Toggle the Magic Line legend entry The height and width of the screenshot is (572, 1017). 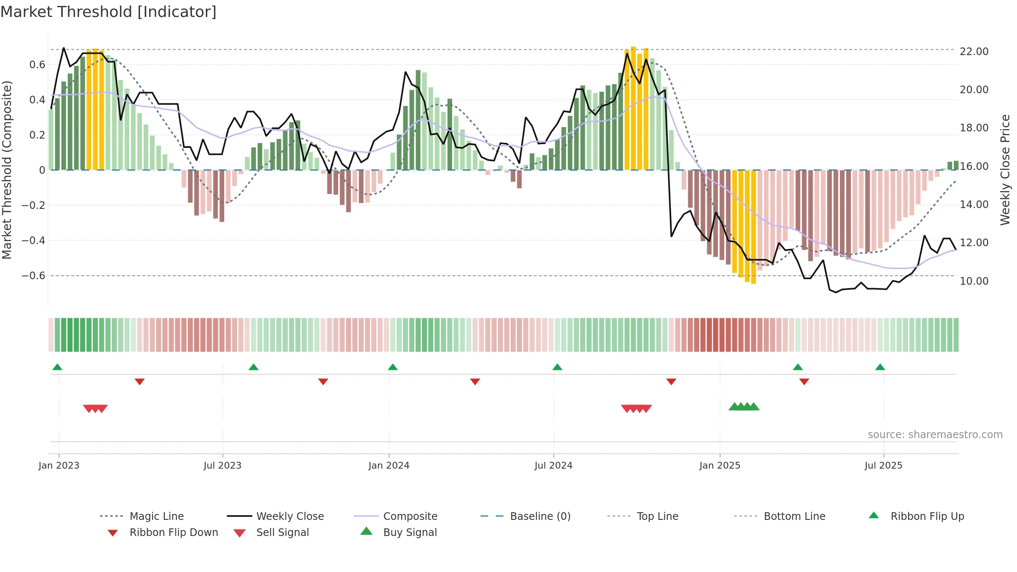tap(142, 516)
